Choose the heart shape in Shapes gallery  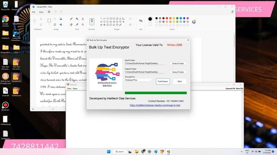tap(117, 25)
